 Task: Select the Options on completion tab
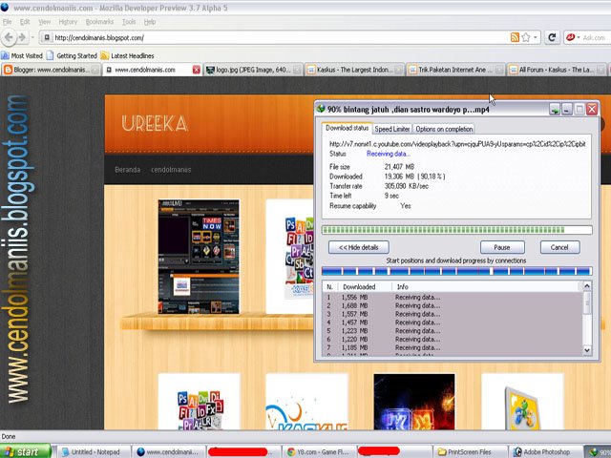coord(444,129)
